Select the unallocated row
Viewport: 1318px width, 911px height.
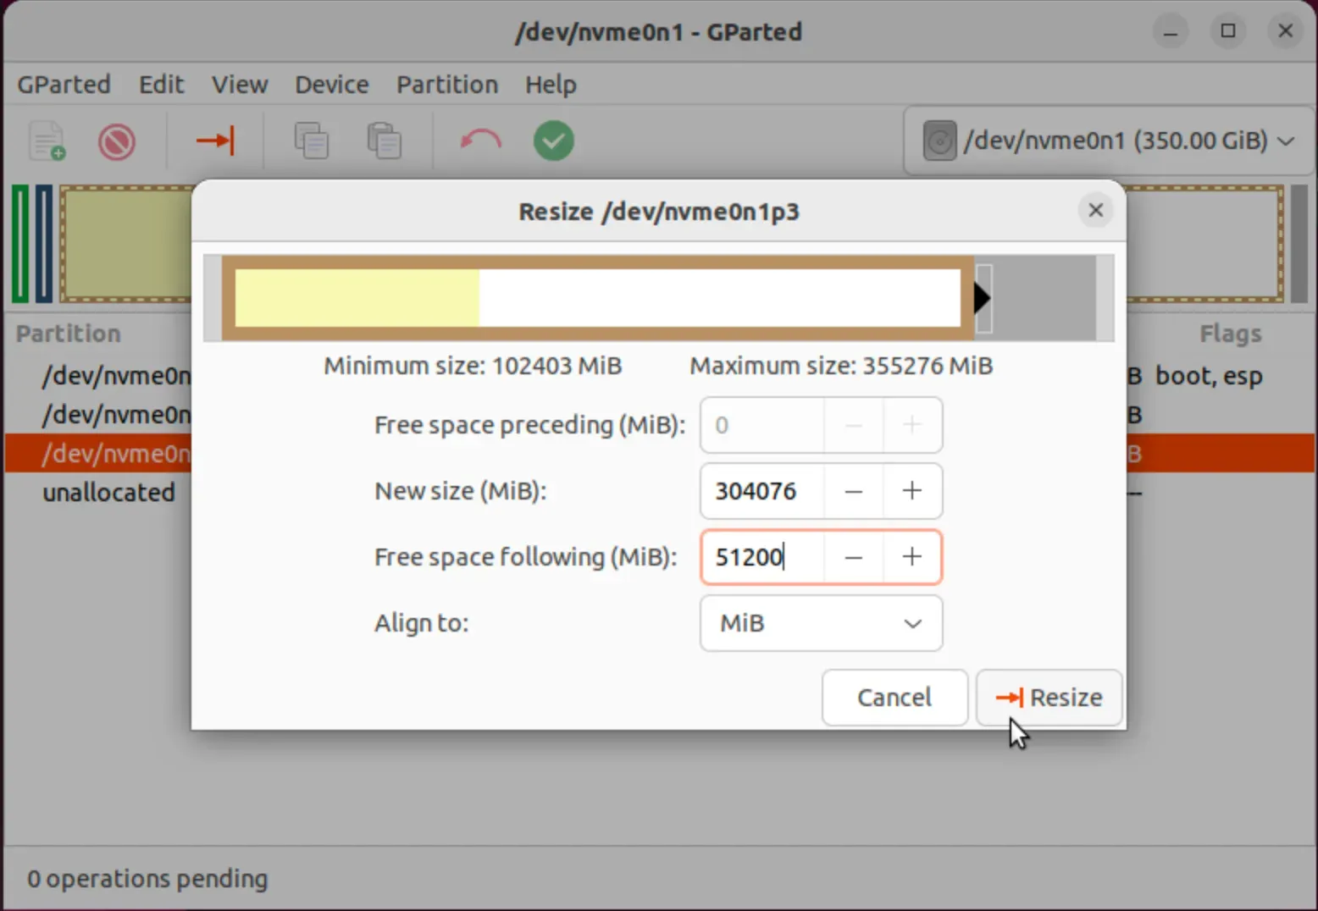click(x=659, y=493)
